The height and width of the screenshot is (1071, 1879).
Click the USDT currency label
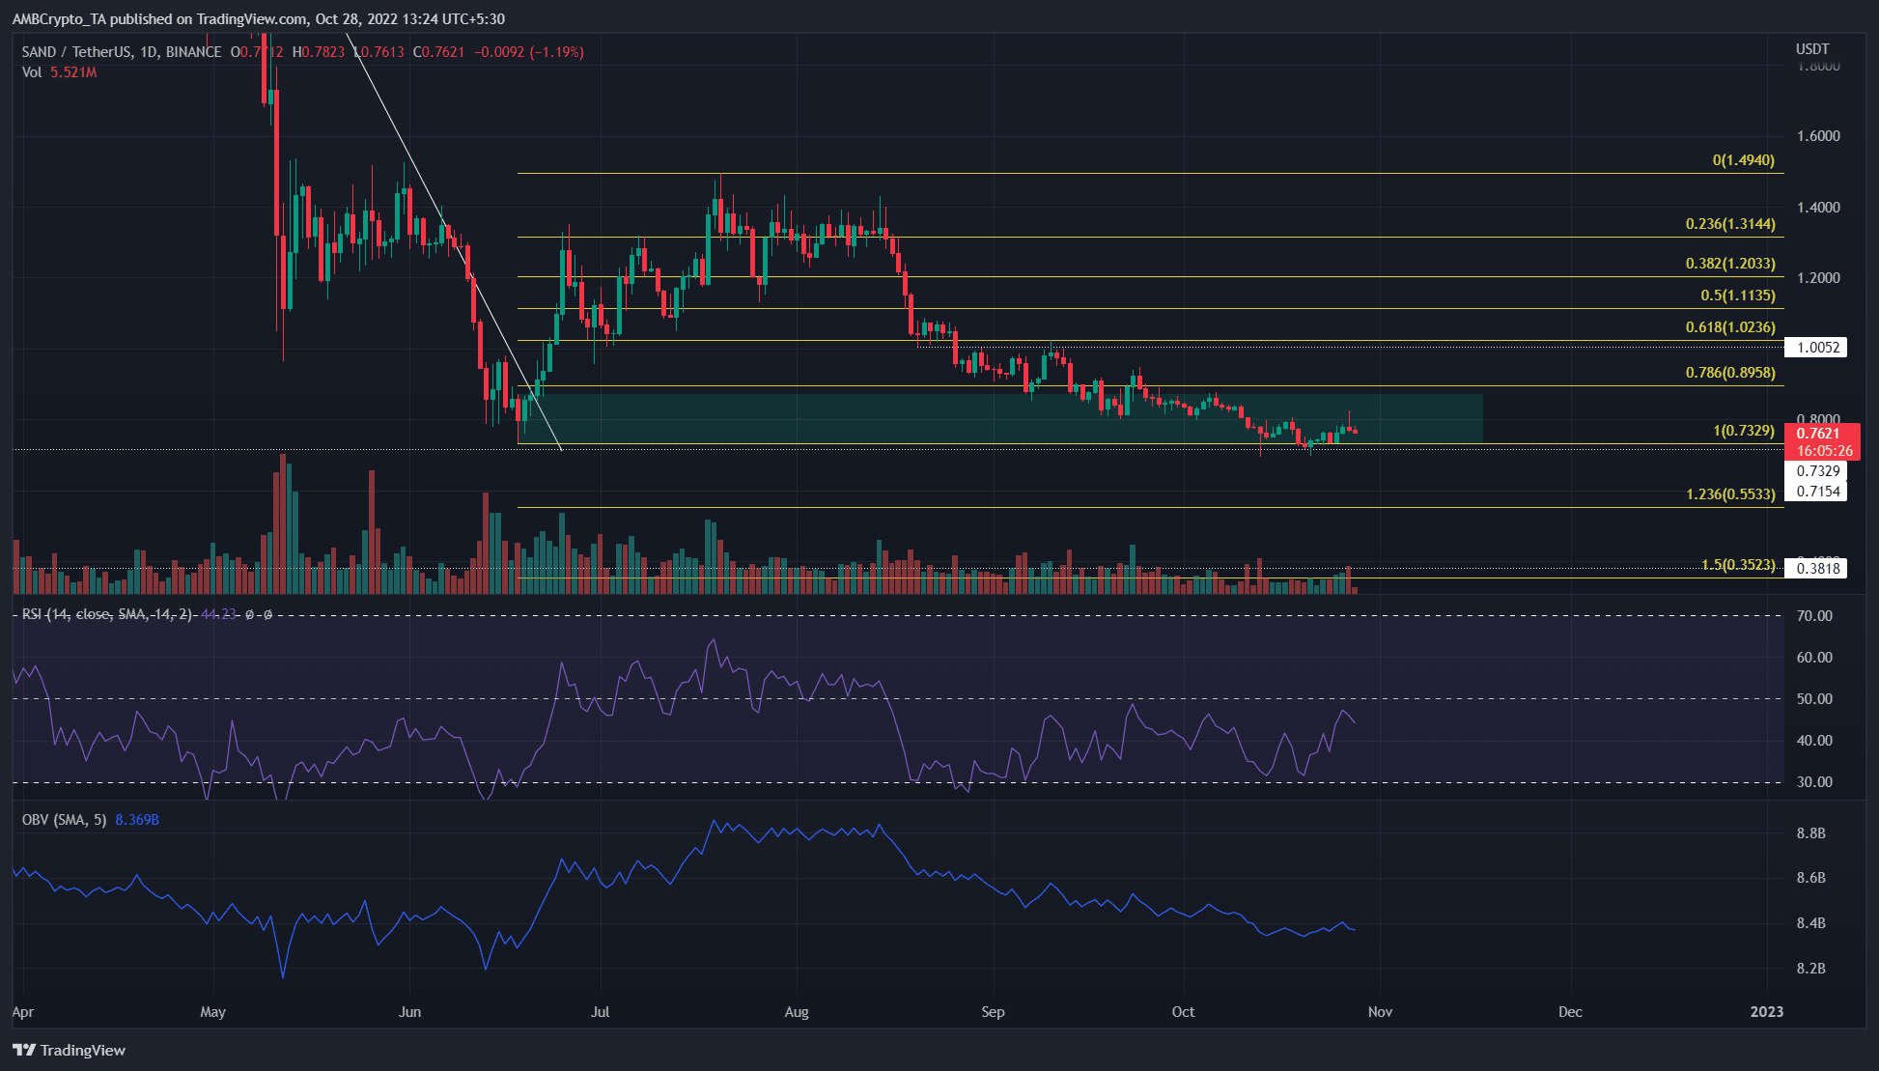pos(1812,49)
